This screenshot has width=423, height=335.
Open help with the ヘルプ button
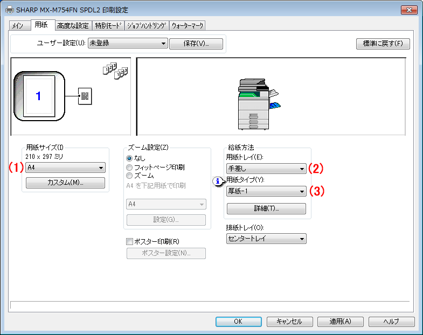[x=391, y=322]
